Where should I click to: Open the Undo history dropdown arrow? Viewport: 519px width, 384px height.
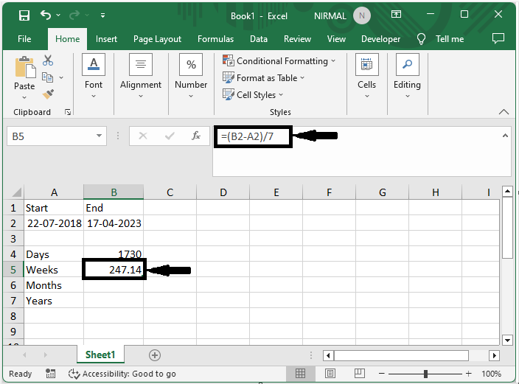point(58,15)
